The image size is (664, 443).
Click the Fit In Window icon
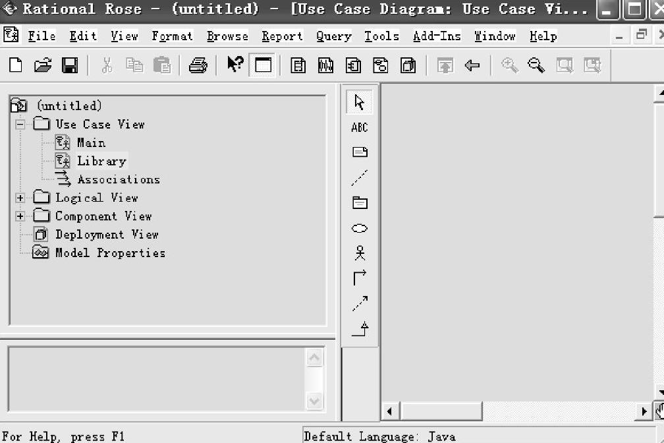[x=565, y=65]
